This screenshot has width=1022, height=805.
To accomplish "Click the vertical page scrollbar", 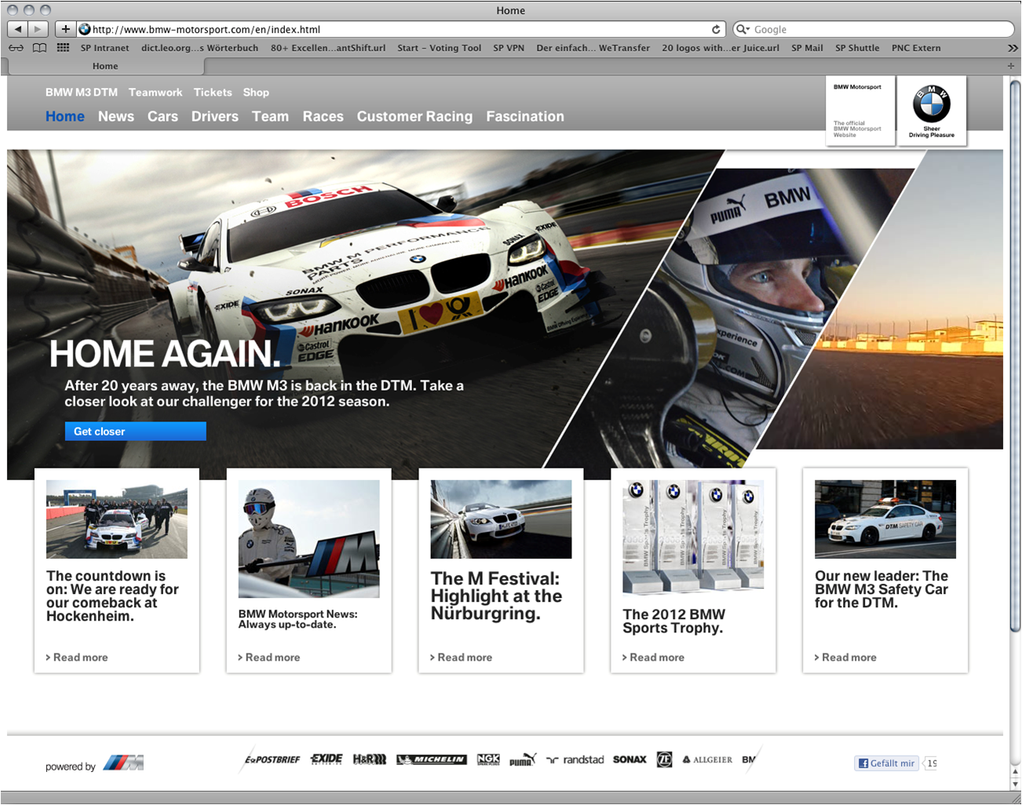I will pos(1015,353).
